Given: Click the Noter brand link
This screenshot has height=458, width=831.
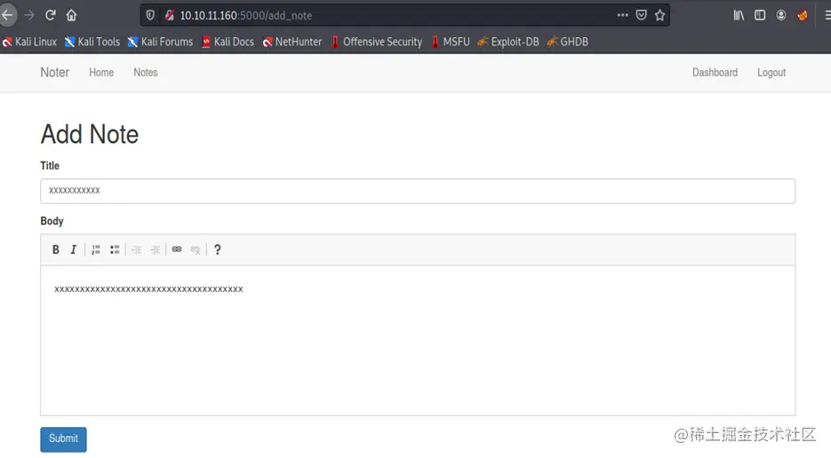Looking at the screenshot, I should 54,73.
